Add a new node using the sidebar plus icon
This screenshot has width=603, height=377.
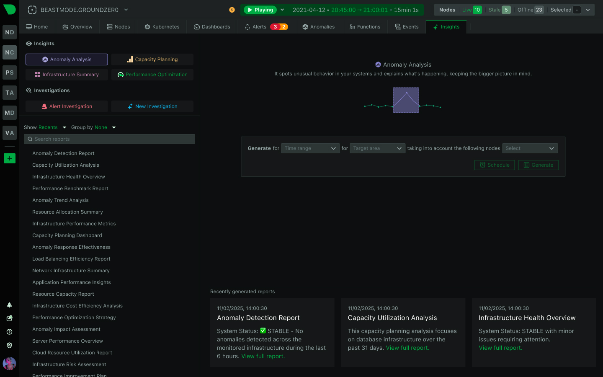point(9,158)
